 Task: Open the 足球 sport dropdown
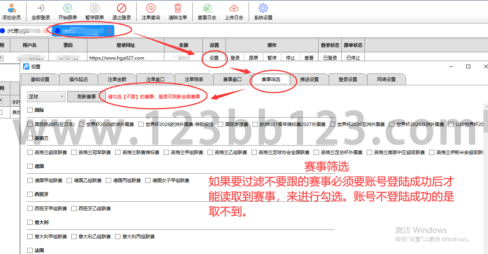tap(46, 97)
